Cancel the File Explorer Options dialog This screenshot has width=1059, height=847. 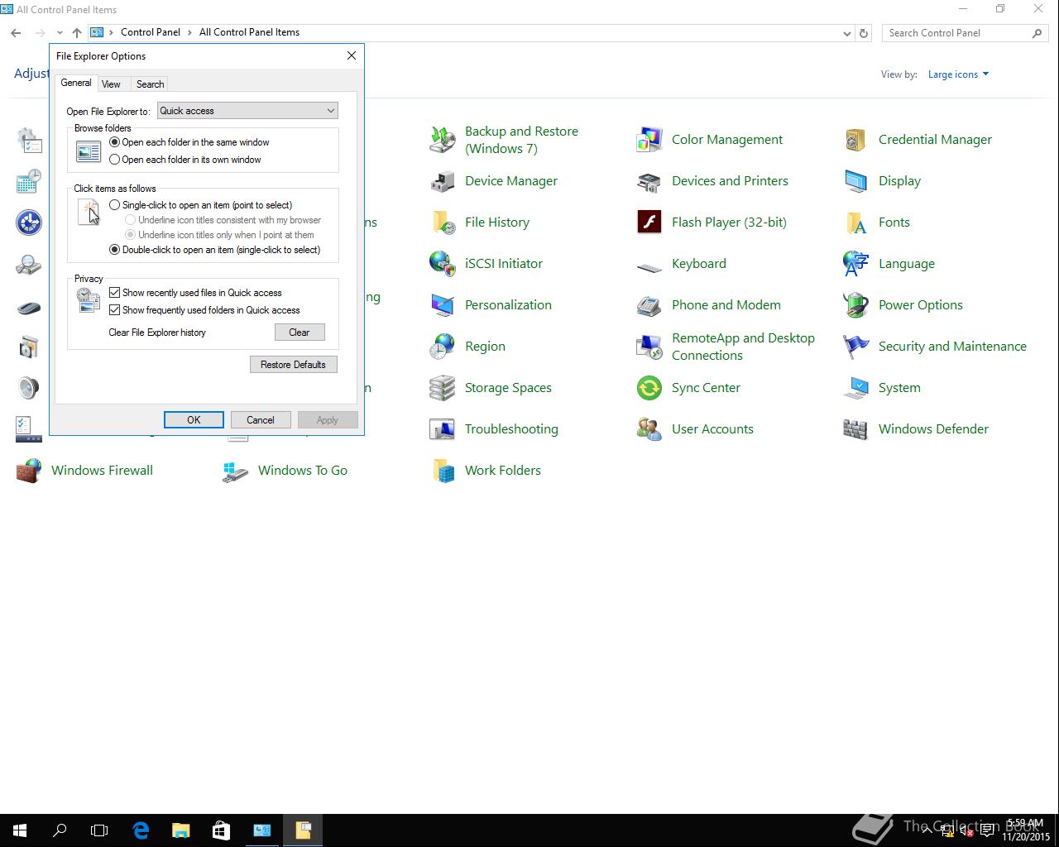[260, 420]
